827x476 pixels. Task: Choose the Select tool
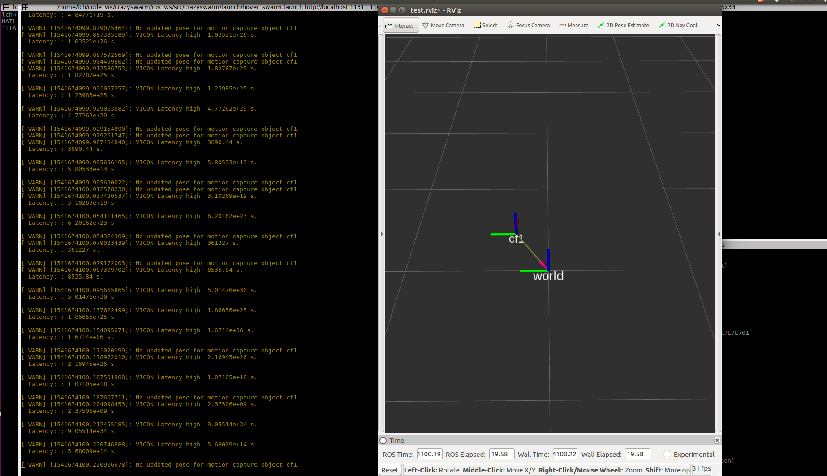(485, 25)
